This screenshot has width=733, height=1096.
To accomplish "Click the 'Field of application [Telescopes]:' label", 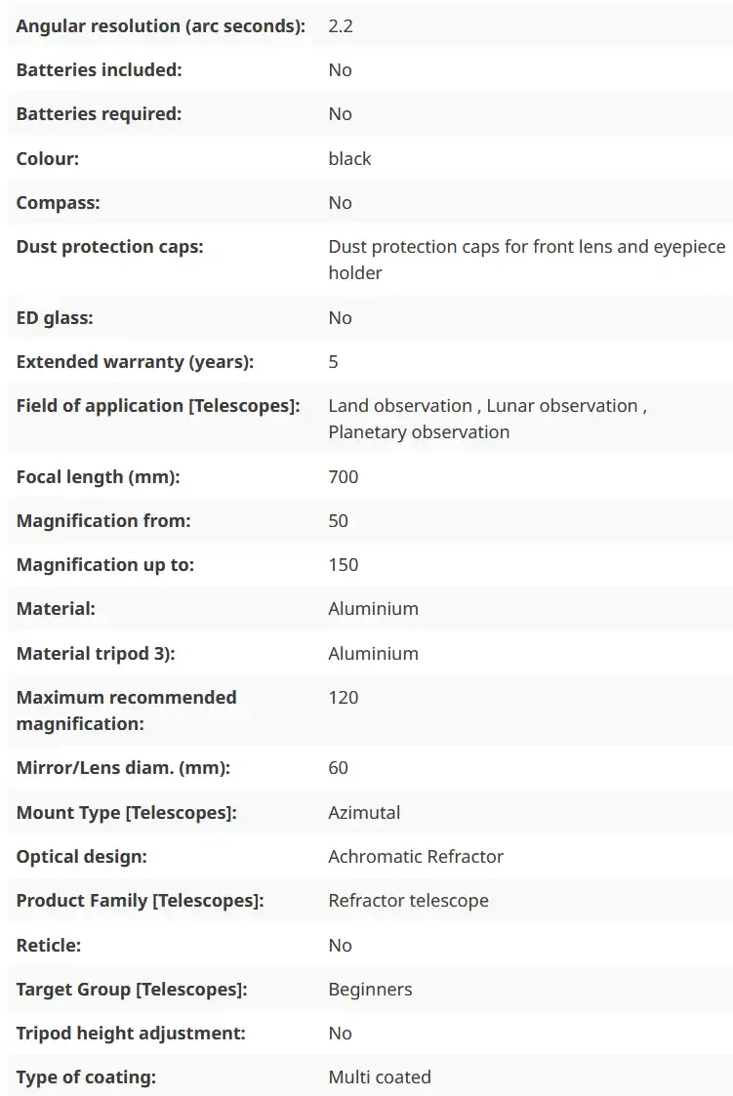I will 158,406.
